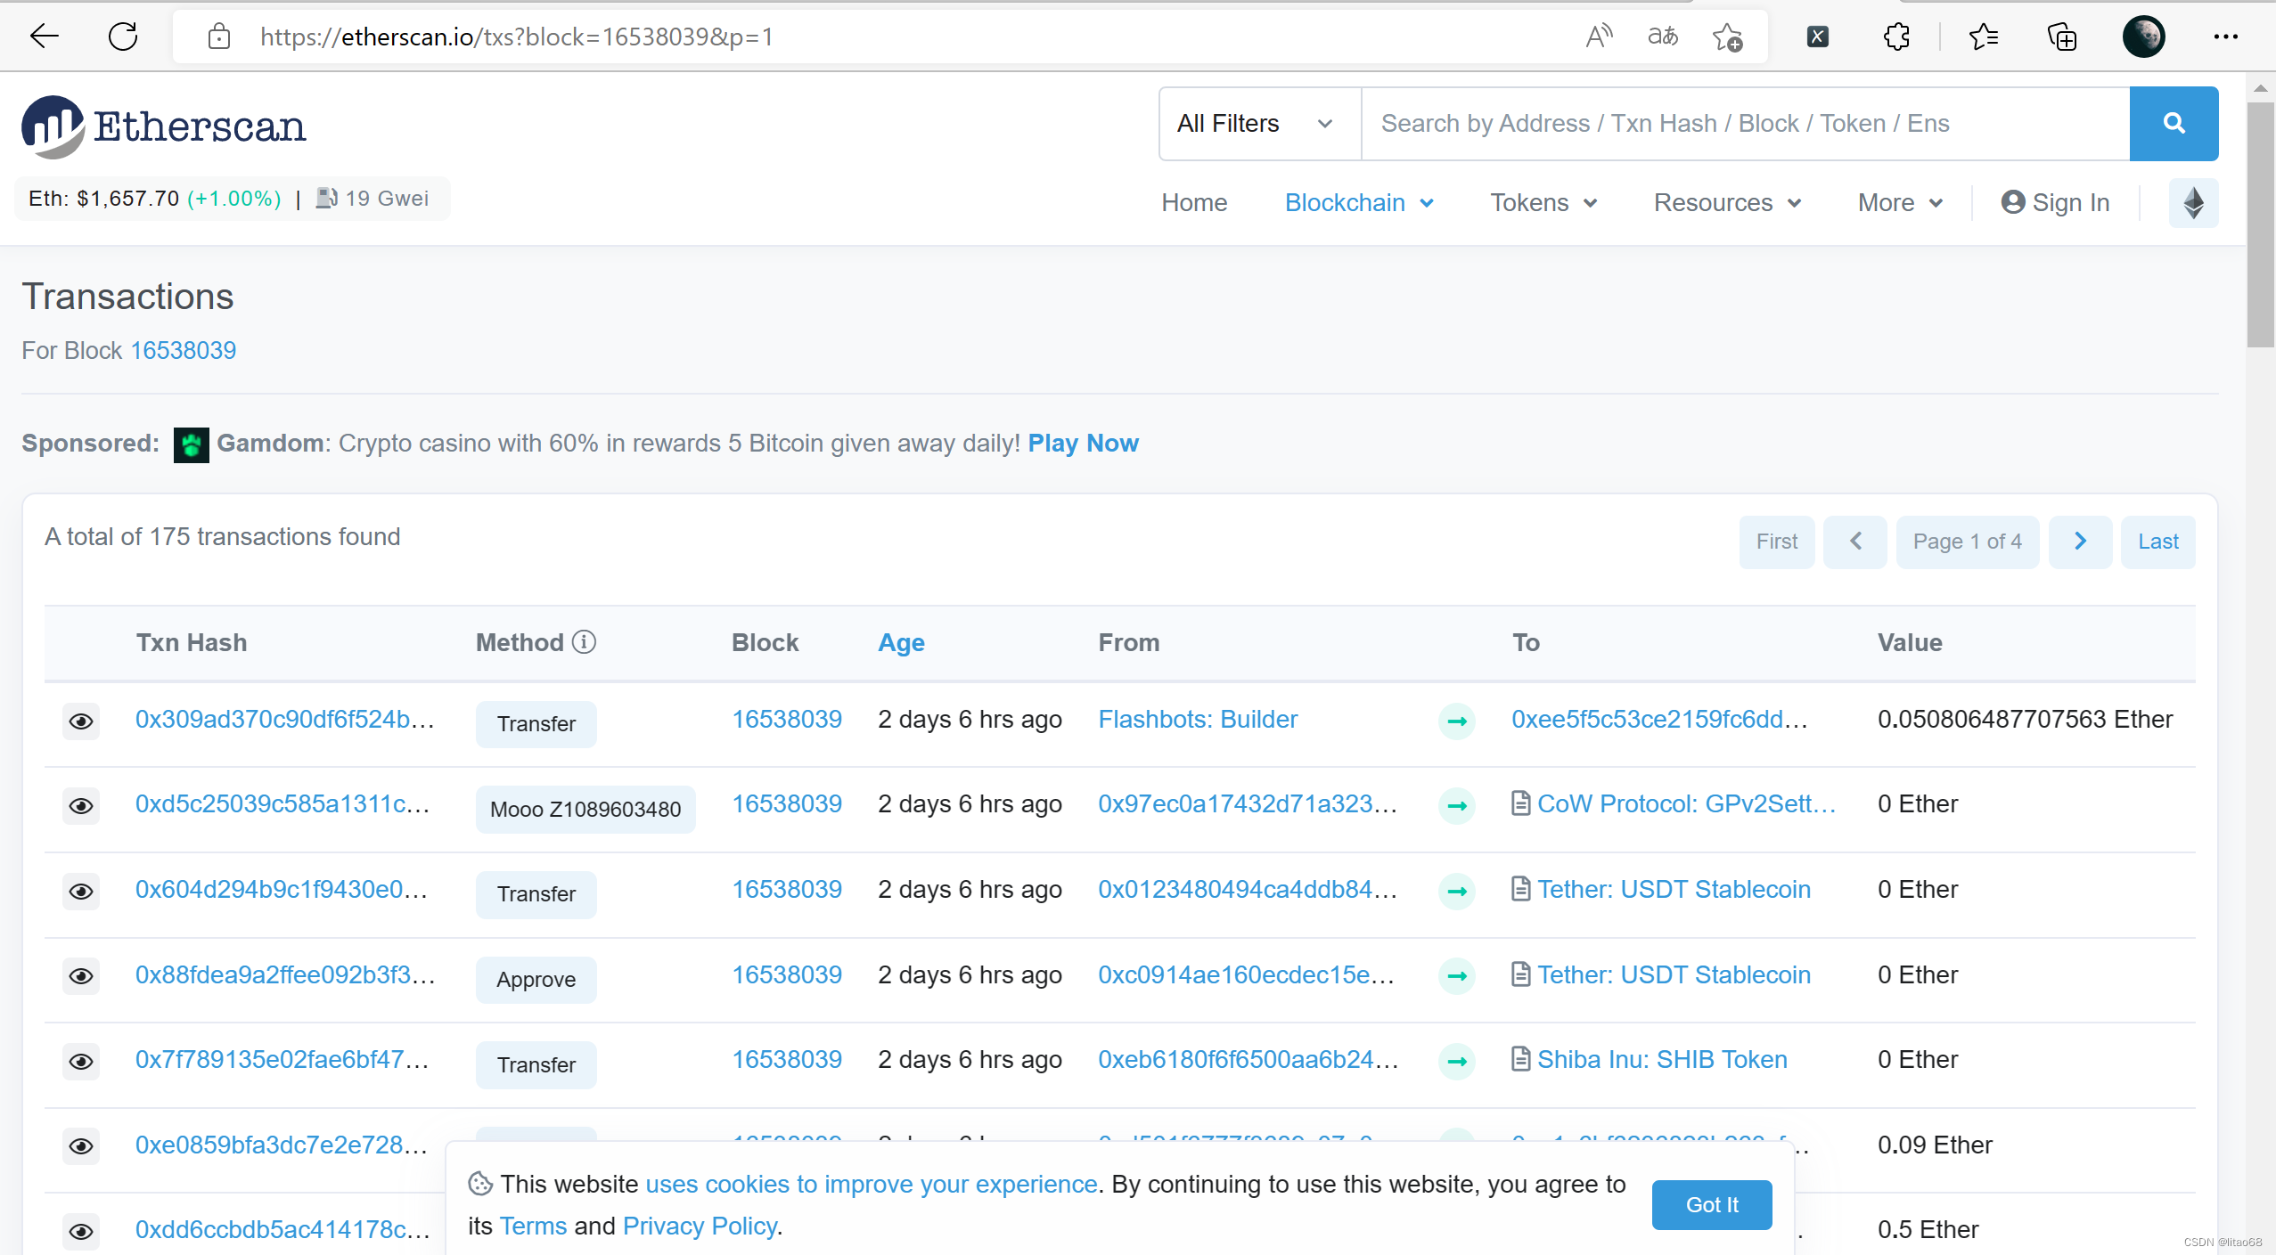Click the next page arrow button
Screen dimensions: 2276x1255
pos(2080,542)
